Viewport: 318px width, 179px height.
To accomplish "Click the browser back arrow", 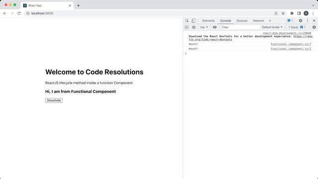I will coord(5,13).
